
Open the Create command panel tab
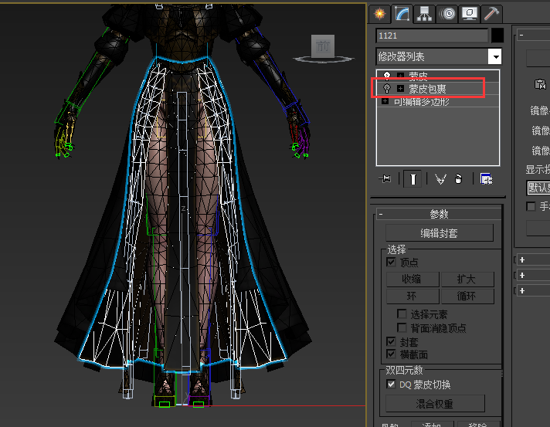pos(380,14)
